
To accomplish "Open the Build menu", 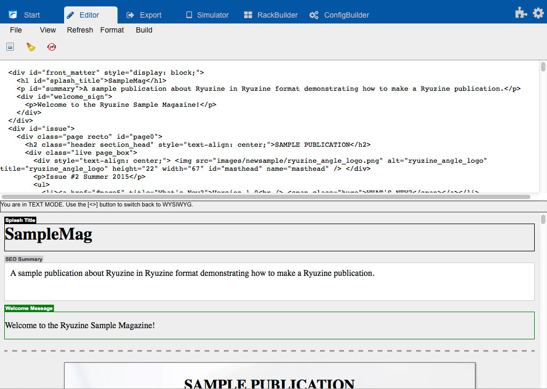I will [144, 30].
